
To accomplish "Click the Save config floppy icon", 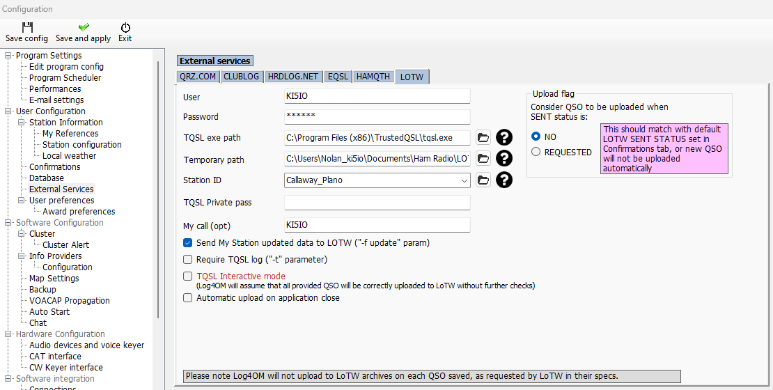I will pyautogui.click(x=28, y=28).
